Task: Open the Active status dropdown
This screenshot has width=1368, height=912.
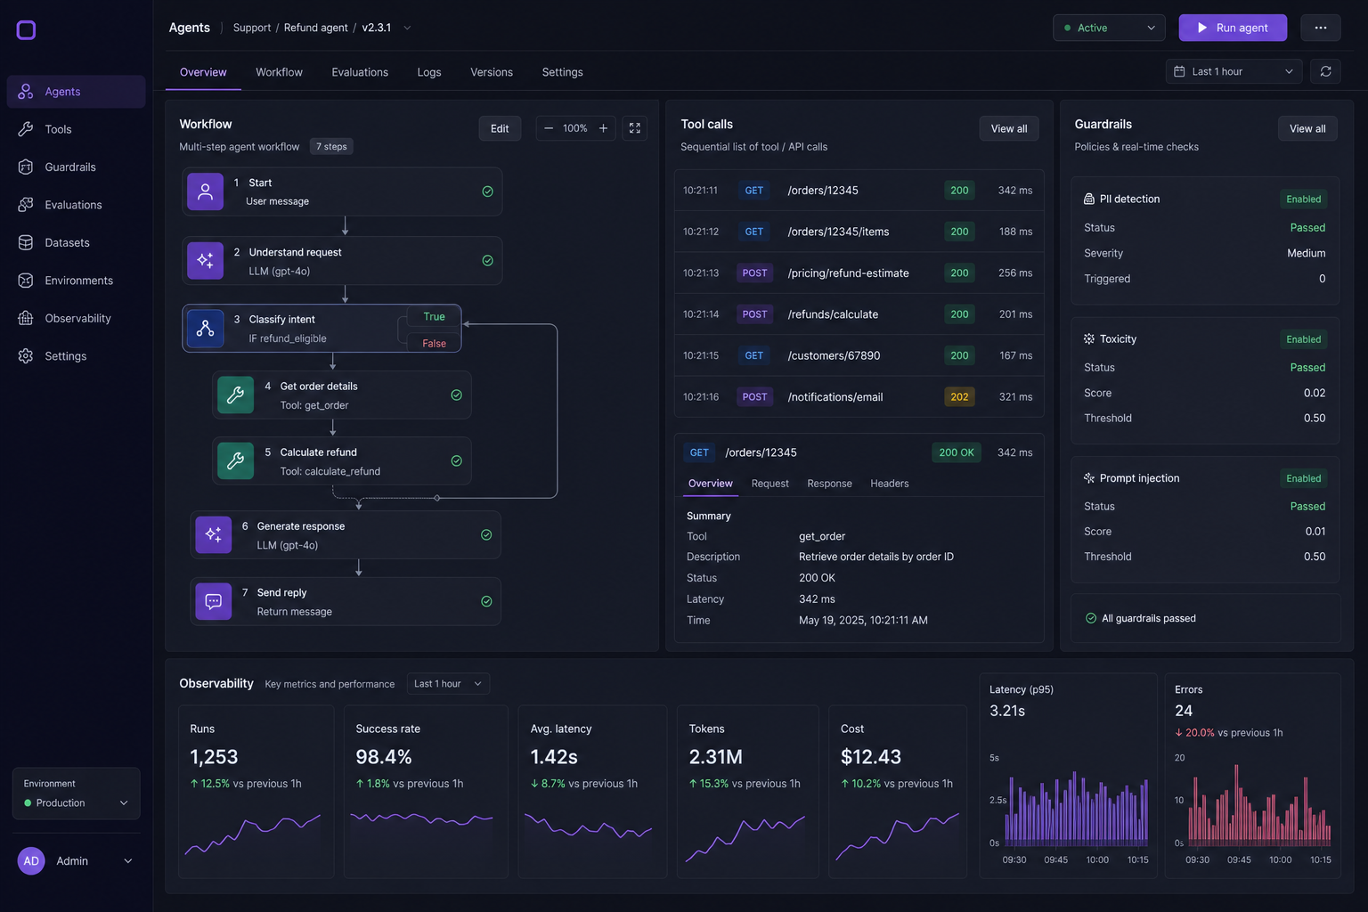Action: point(1109,28)
